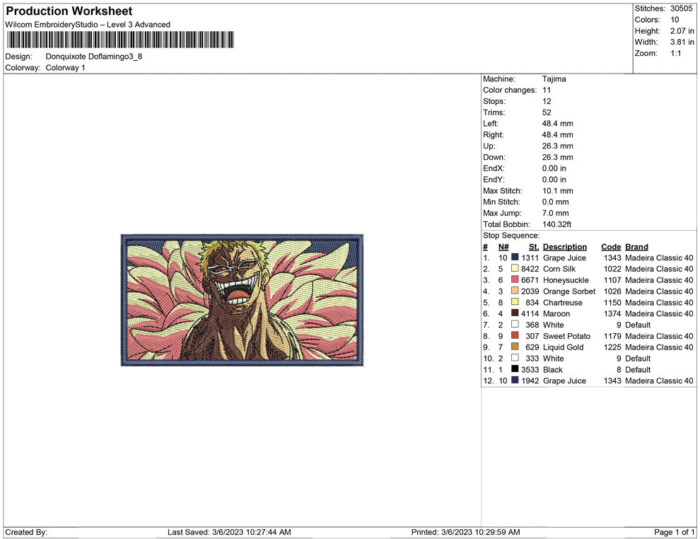Click the 'Description' column header
700x539 pixels.
click(x=565, y=246)
